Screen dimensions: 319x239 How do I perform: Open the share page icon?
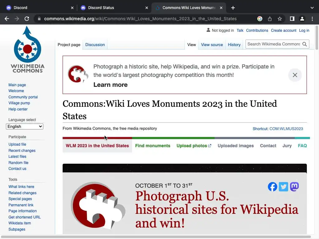pyautogui.click(x=270, y=19)
